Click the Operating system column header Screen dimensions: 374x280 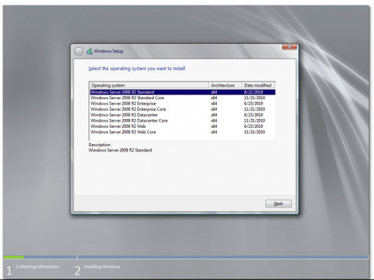(149, 86)
